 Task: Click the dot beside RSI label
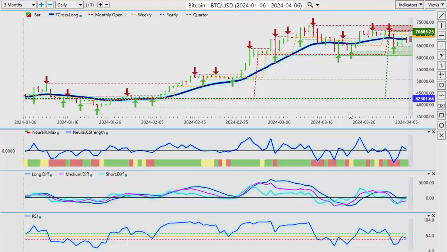40,217
